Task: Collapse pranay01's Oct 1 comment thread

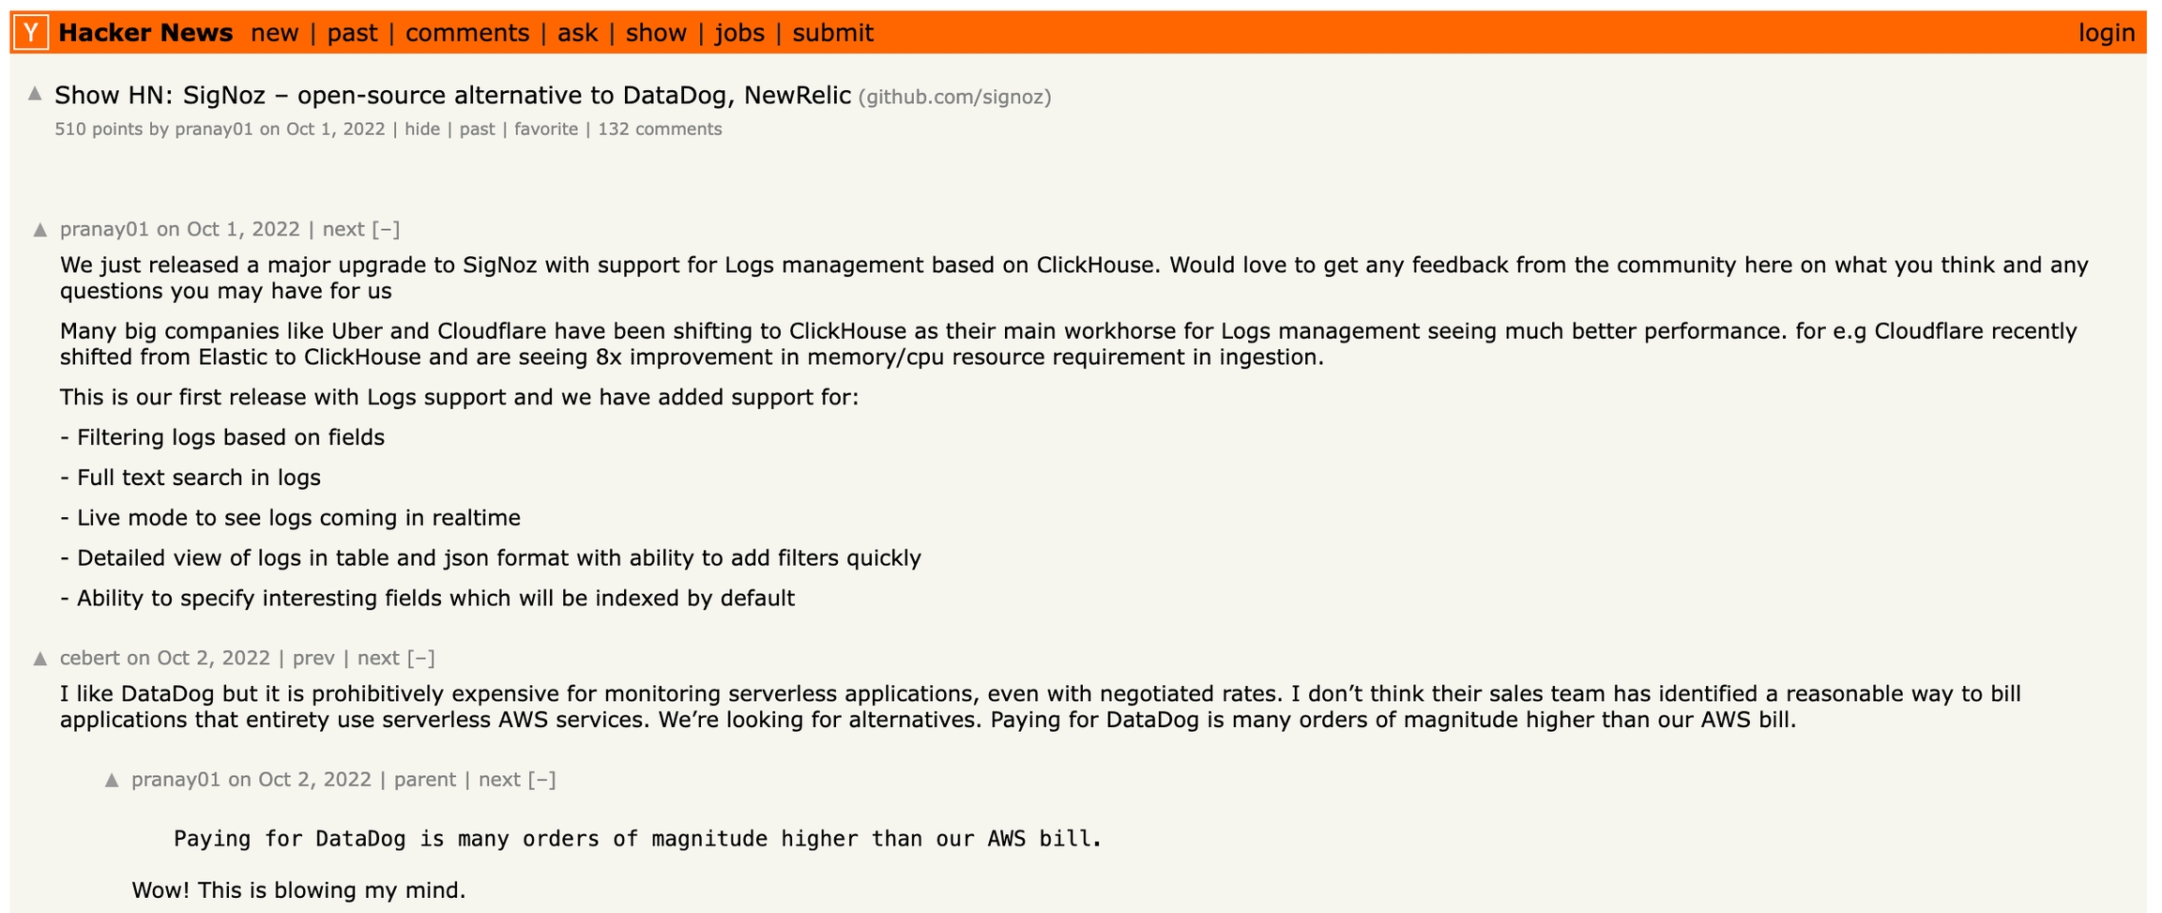Action: (386, 230)
